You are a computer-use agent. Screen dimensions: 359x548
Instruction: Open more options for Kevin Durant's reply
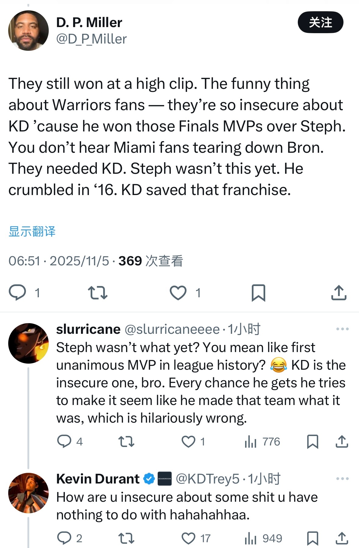pos(342,479)
